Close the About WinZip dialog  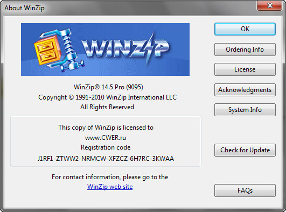(270, 5)
